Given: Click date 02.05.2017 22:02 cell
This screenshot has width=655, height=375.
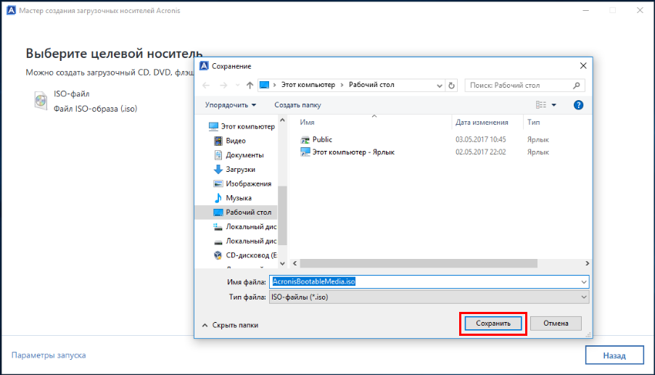Looking at the screenshot, I should (x=480, y=152).
